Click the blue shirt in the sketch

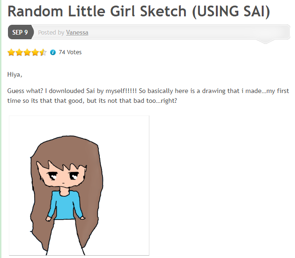click(x=66, y=205)
